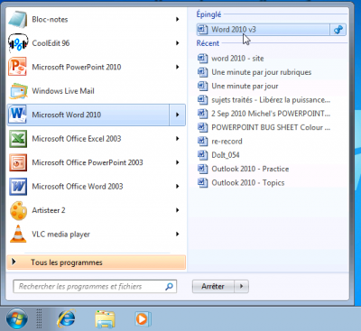Open VLC media player cone icon
This screenshot has width=361, height=331.
pos(18,234)
